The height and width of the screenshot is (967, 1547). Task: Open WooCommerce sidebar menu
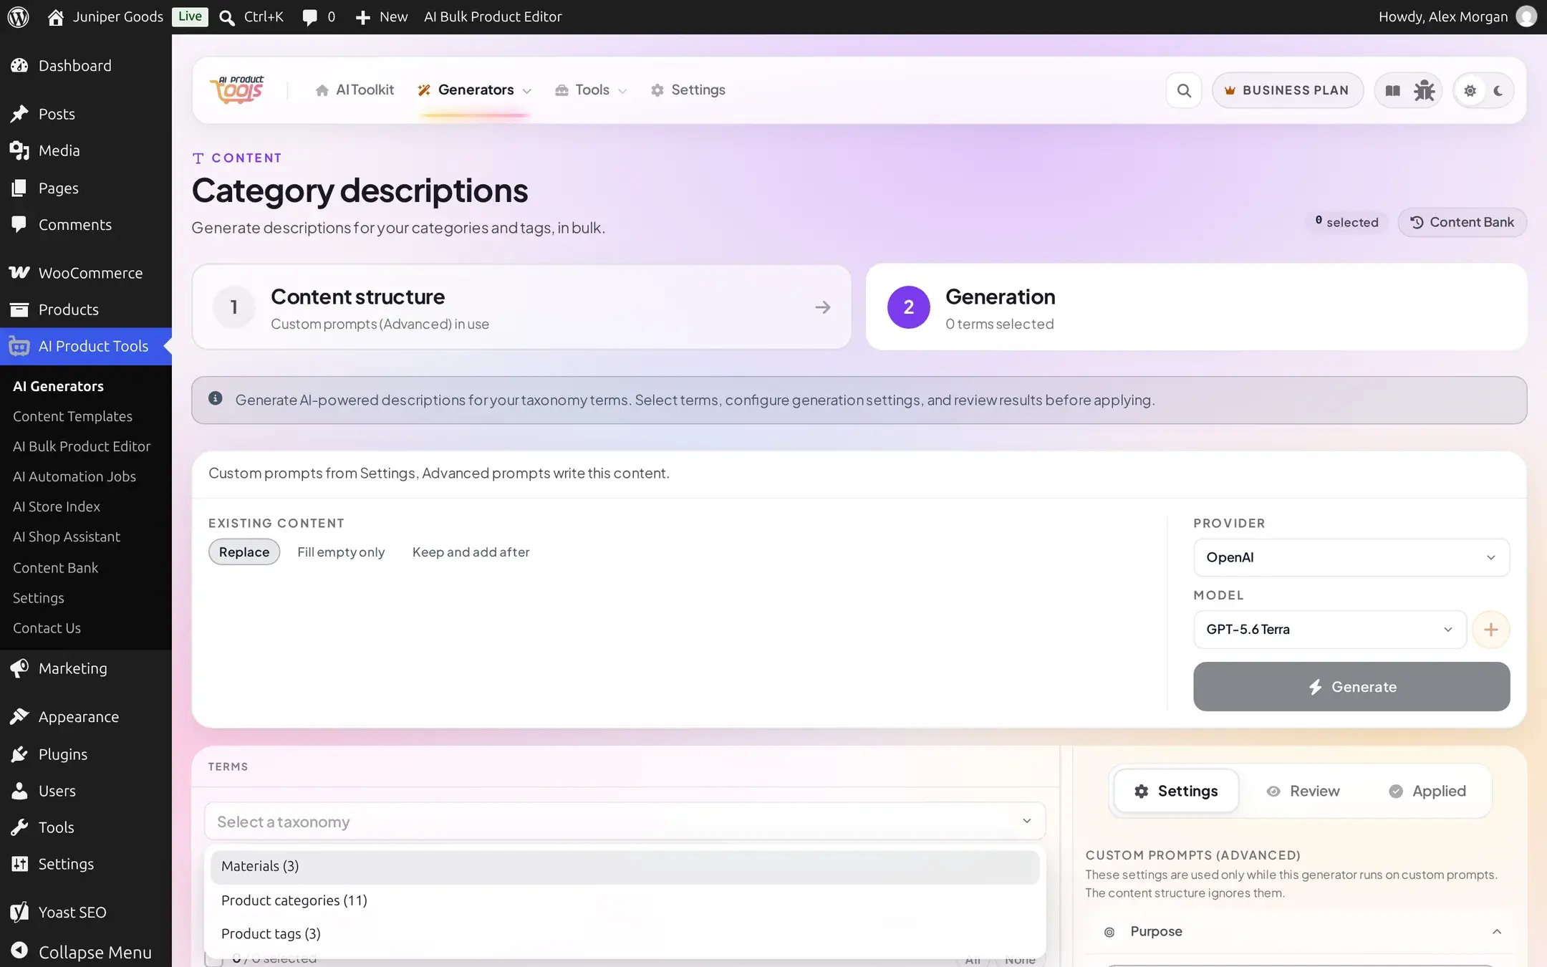tap(86, 273)
